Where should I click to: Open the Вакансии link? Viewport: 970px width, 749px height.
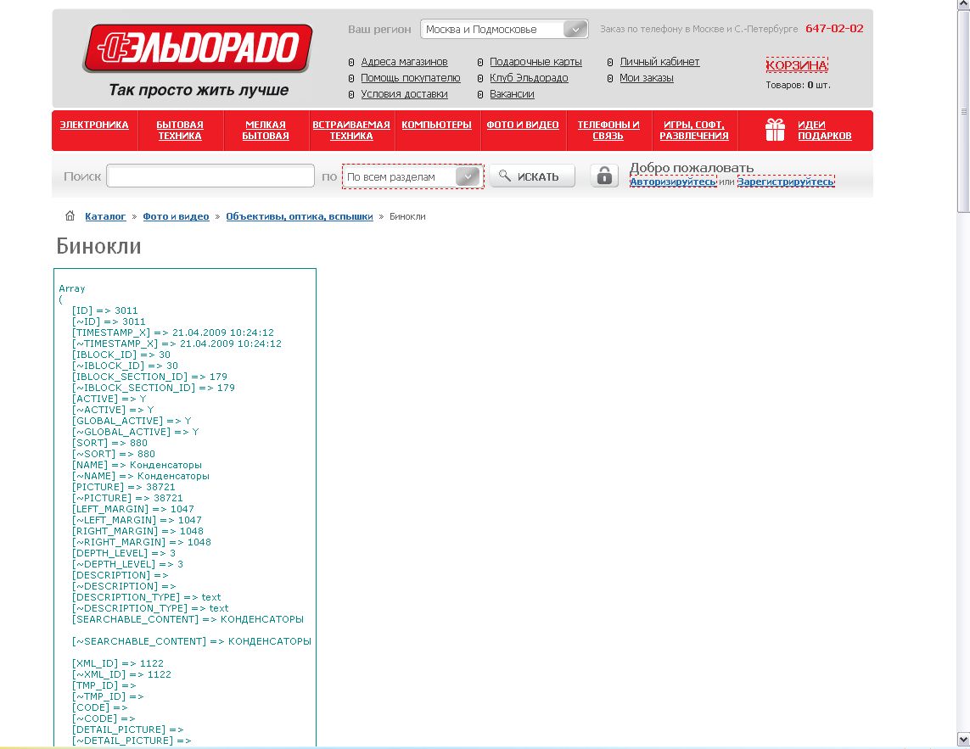(x=512, y=94)
